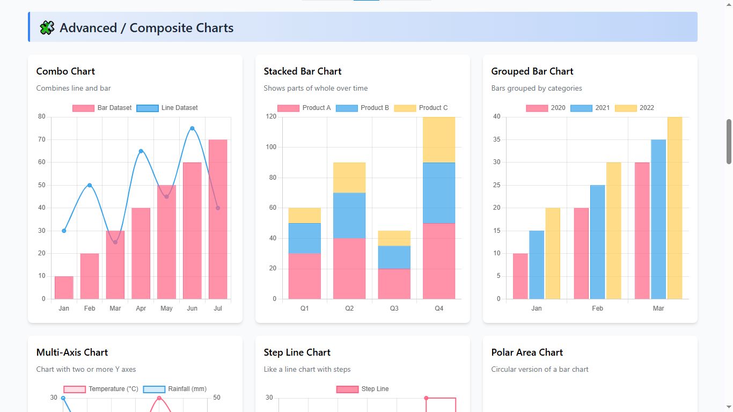Click the Stacked Bar Chart title
This screenshot has height=412, width=733.
click(303, 71)
